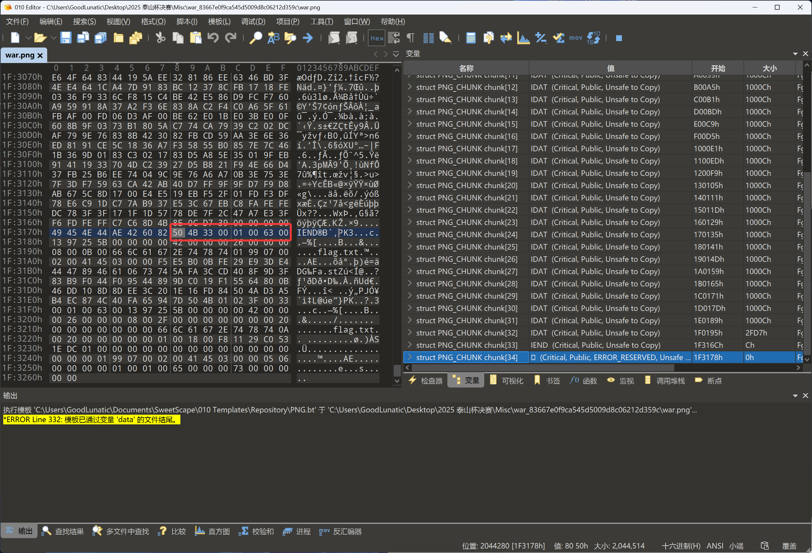The height and width of the screenshot is (553, 812).
Task: Toggle the column mode line button
Action: tap(428, 38)
